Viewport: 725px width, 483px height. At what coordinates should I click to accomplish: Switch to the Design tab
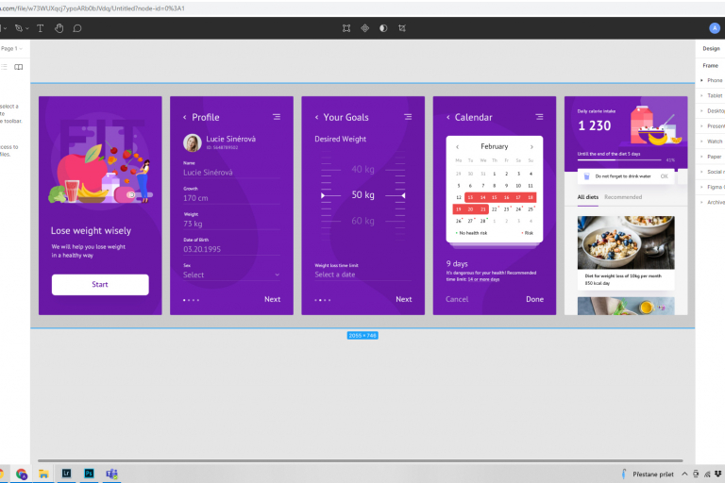pos(711,48)
